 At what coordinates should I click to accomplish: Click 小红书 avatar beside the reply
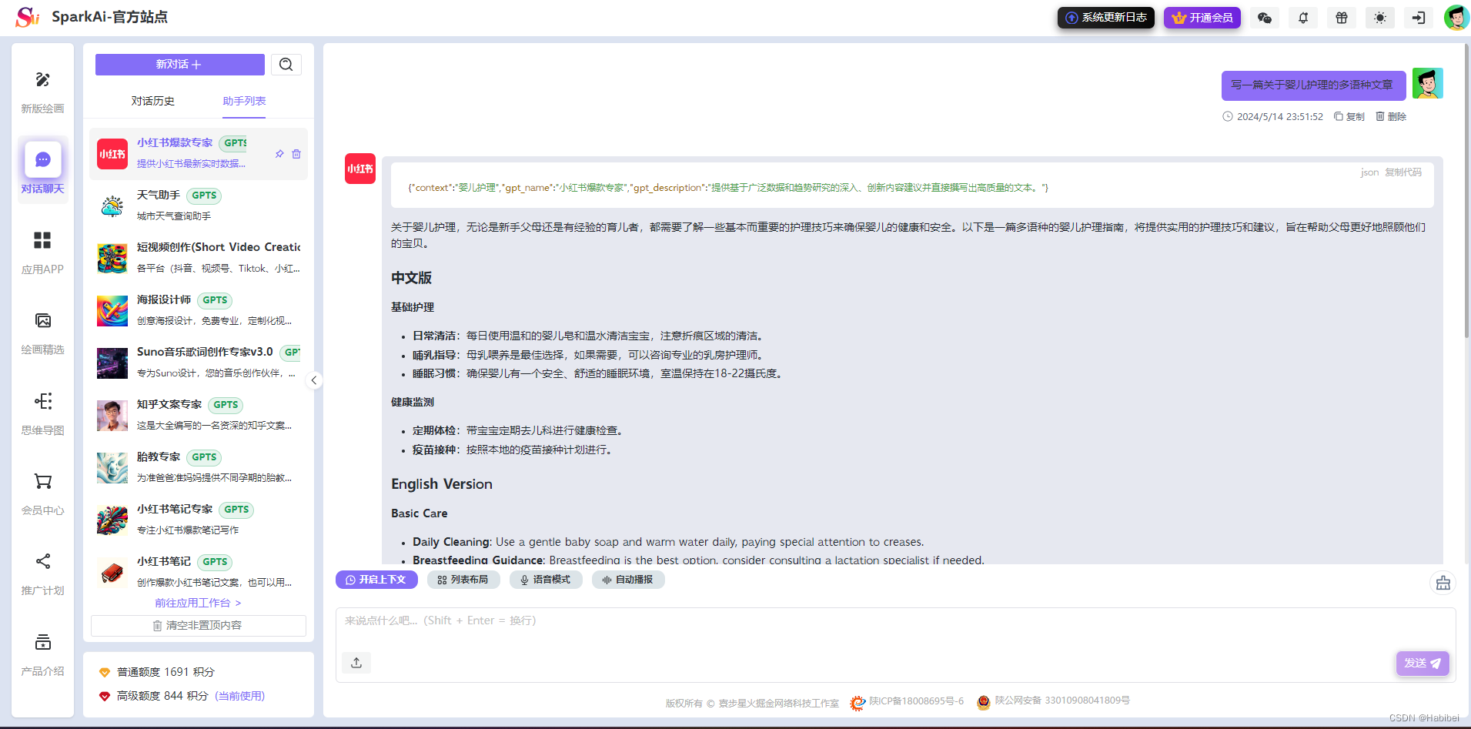point(360,169)
